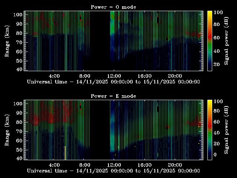Viewport: 237px width, 178px height.
Task: Click the "Power - E mode" plot title
Action: (113, 96)
